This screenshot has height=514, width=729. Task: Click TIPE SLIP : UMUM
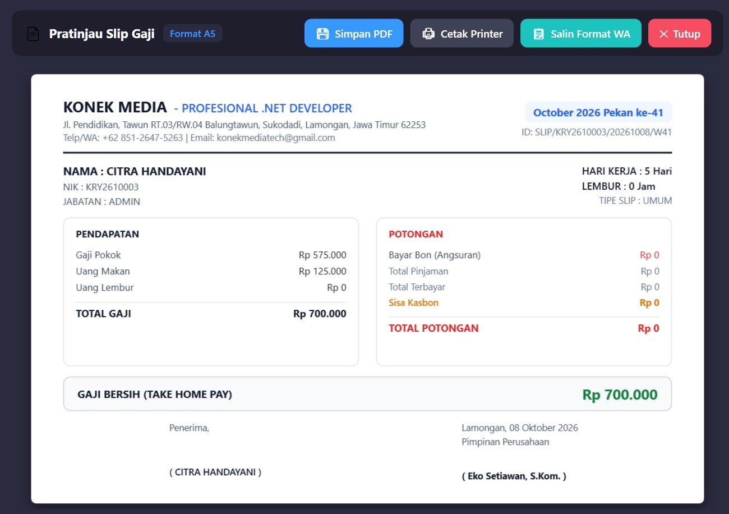635,200
